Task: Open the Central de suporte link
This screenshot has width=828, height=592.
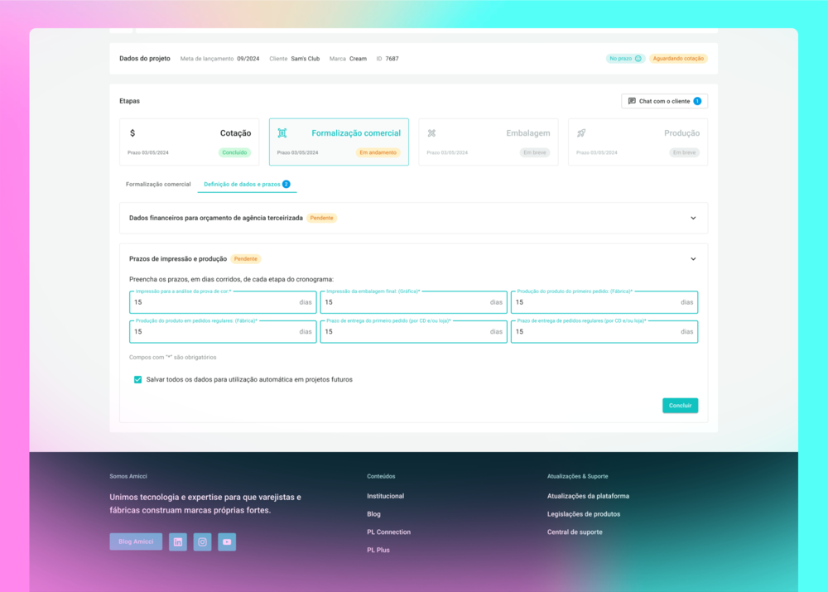Action: pos(575,532)
